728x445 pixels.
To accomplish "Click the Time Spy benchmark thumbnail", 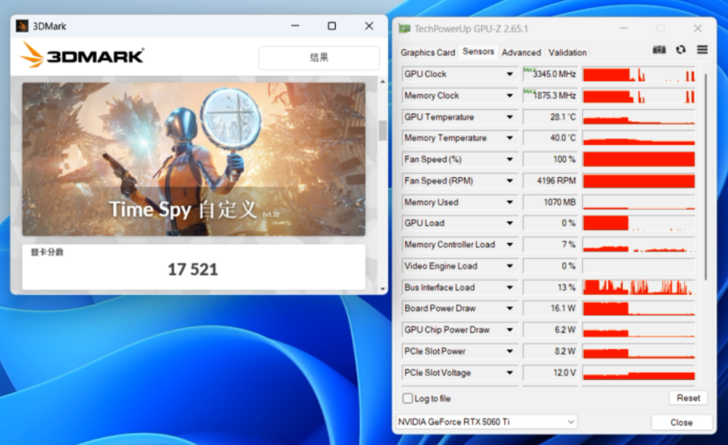I will 193,159.
